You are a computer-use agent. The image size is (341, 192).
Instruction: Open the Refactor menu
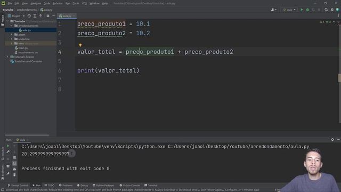(x=58, y=3)
